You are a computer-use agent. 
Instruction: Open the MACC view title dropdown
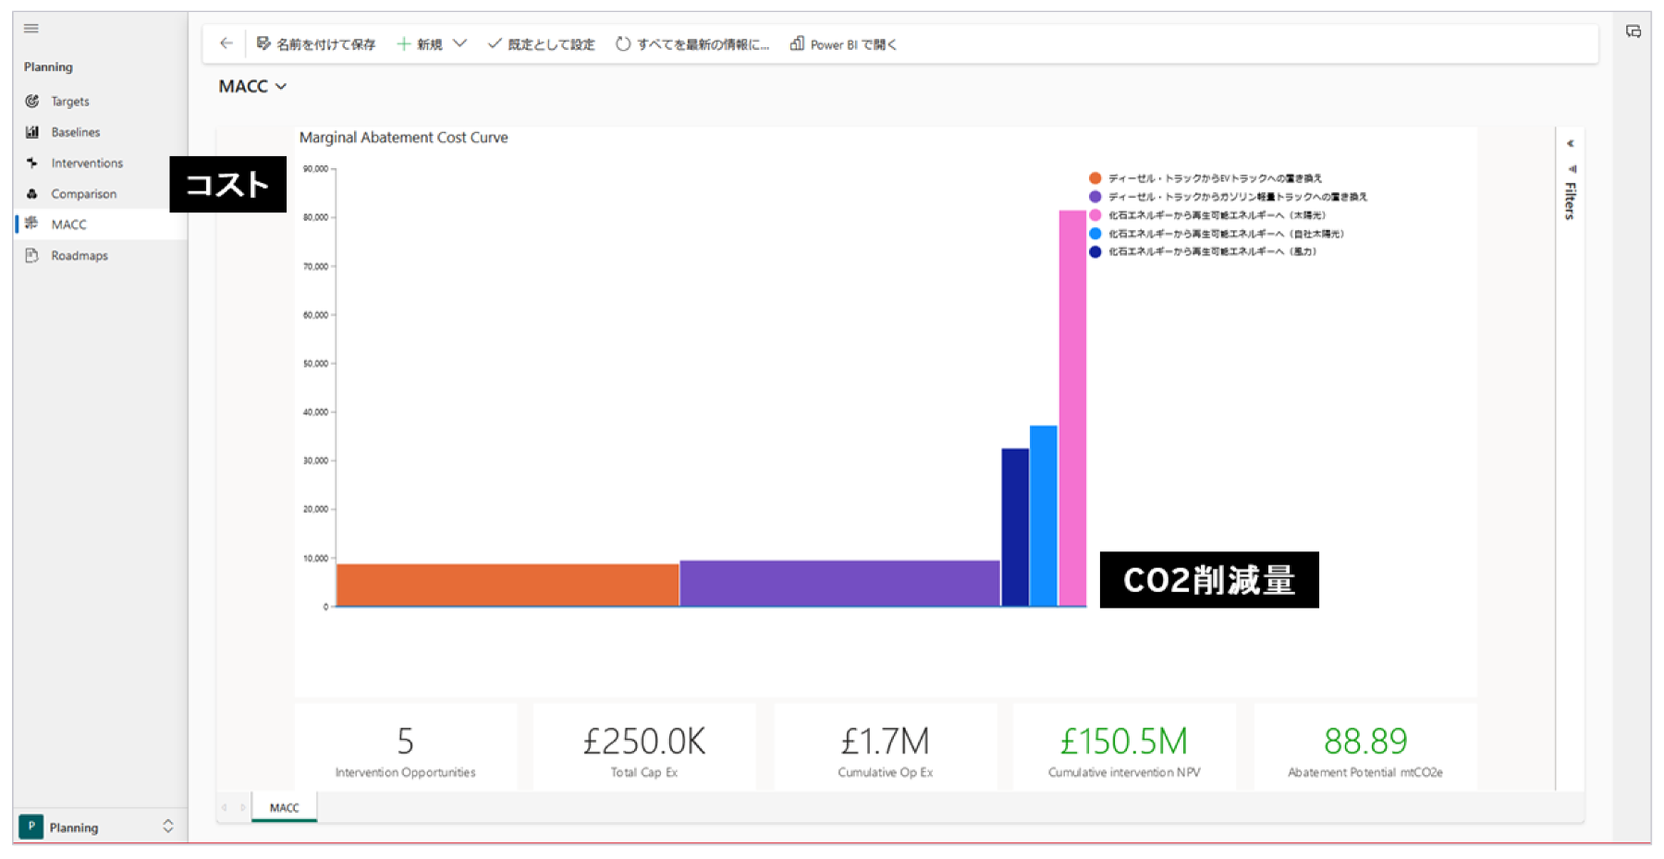252,87
